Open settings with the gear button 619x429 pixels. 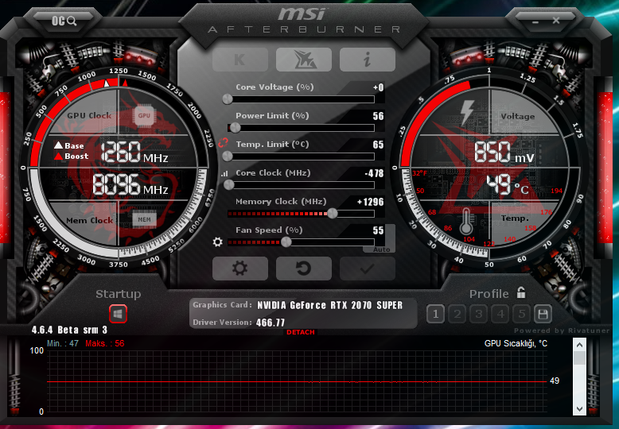point(240,269)
